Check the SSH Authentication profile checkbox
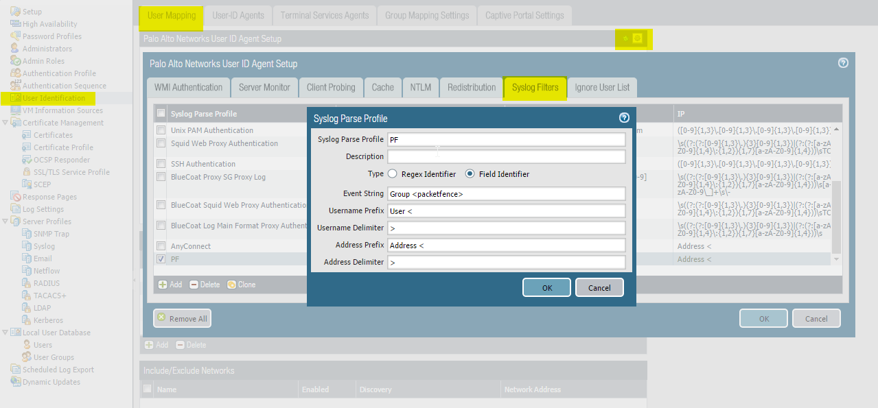The height and width of the screenshot is (408, 878). point(161,164)
